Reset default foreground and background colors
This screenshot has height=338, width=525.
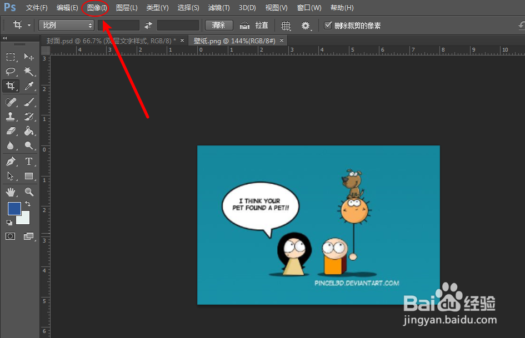click(x=9, y=222)
